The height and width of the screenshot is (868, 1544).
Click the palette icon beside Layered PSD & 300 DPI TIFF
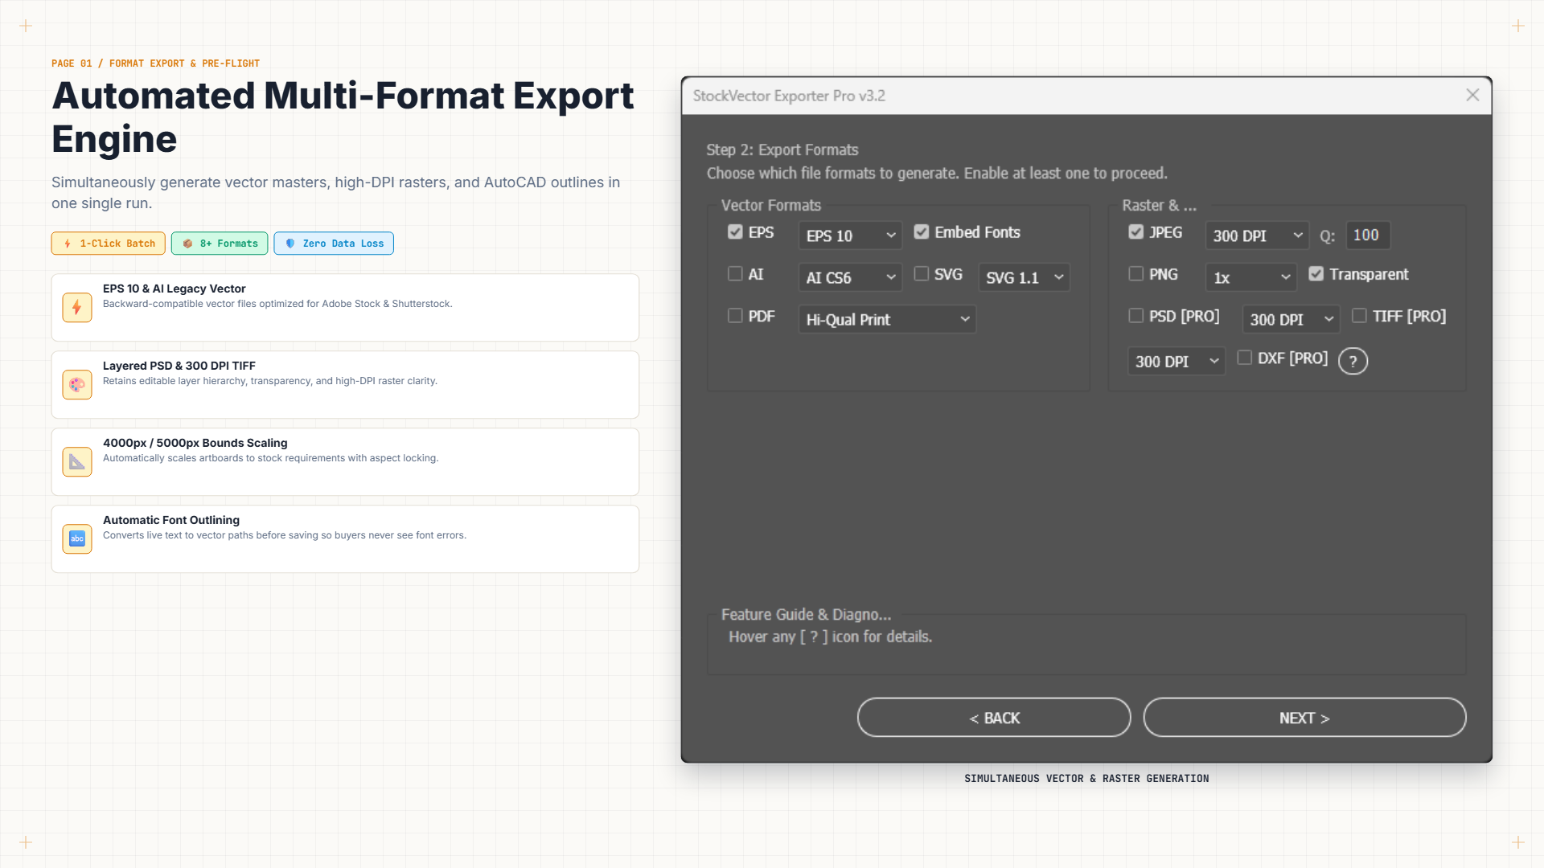click(77, 384)
